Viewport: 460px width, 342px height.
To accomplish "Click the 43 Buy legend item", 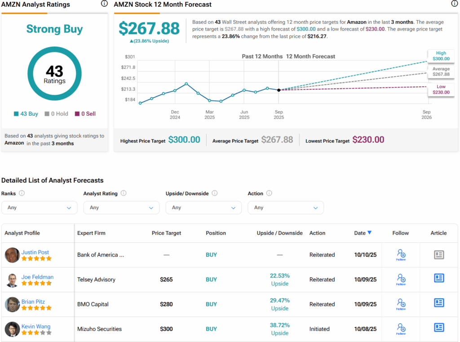I will coord(26,114).
